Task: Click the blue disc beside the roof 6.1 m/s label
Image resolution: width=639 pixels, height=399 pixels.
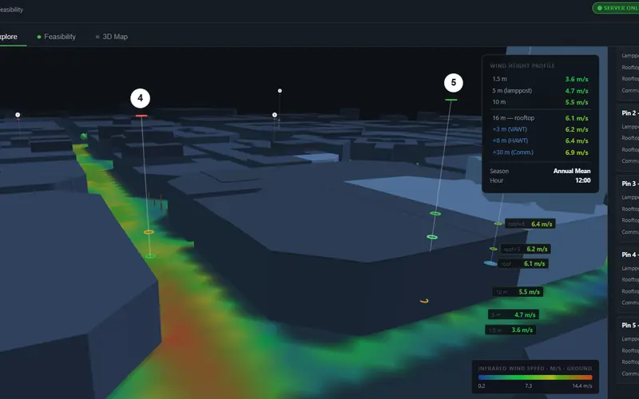Action: [490, 263]
